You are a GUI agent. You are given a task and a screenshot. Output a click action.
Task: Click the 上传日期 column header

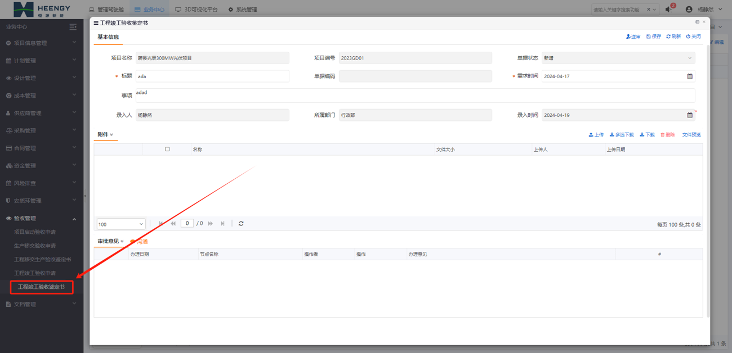654,150
